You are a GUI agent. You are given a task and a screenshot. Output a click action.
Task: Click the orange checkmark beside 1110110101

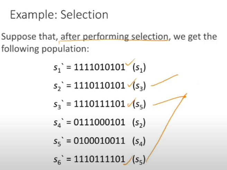[132, 83]
